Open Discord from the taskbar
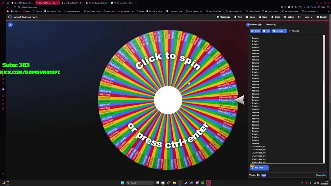Image resolution: width=331 pixels, height=186 pixels. tap(197, 183)
